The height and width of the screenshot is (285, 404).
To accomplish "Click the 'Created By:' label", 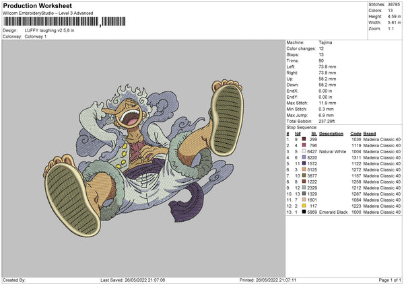I will pyautogui.click(x=14, y=280).
